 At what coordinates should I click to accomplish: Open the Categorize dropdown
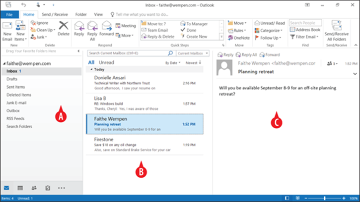pyautogui.click(x=269, y=31)
